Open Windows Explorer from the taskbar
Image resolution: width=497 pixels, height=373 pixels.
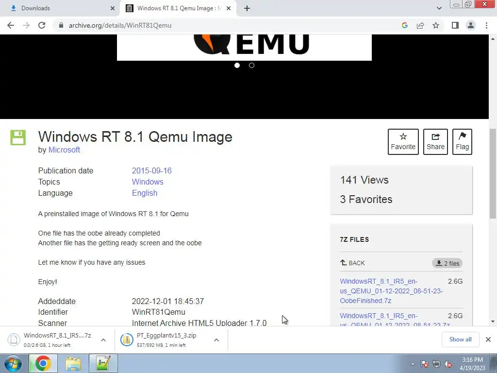73,363
